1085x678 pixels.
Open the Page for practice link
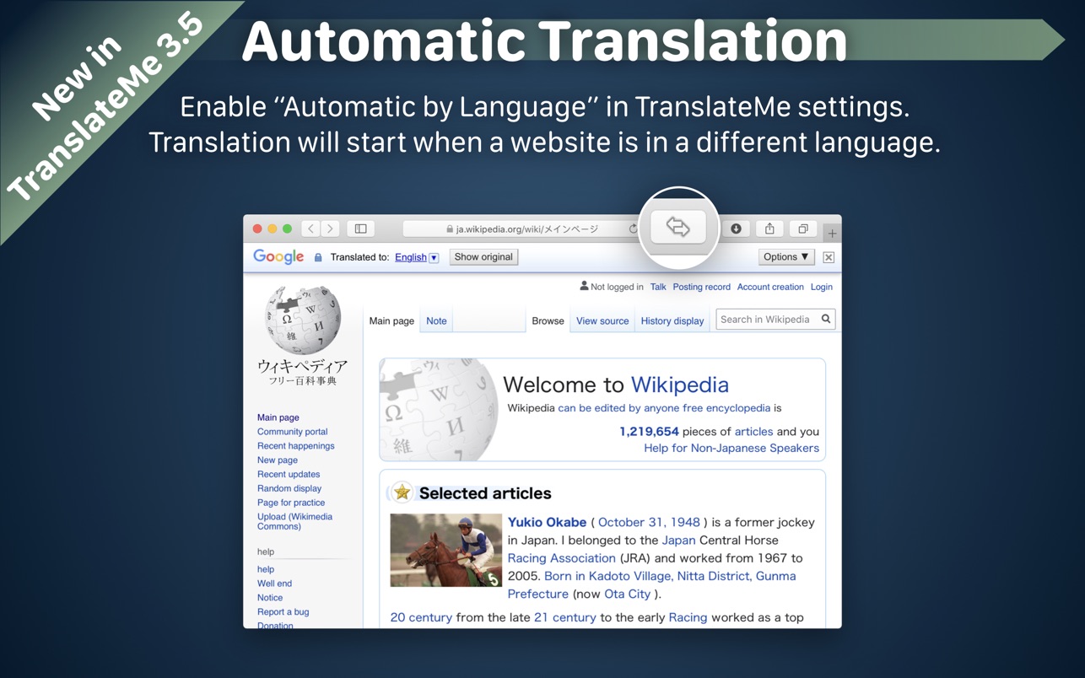(291, 503)
